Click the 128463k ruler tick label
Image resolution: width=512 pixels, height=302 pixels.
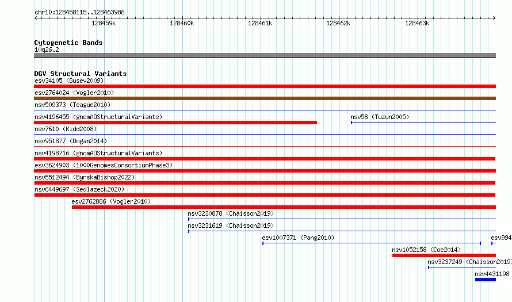(417, 23)
